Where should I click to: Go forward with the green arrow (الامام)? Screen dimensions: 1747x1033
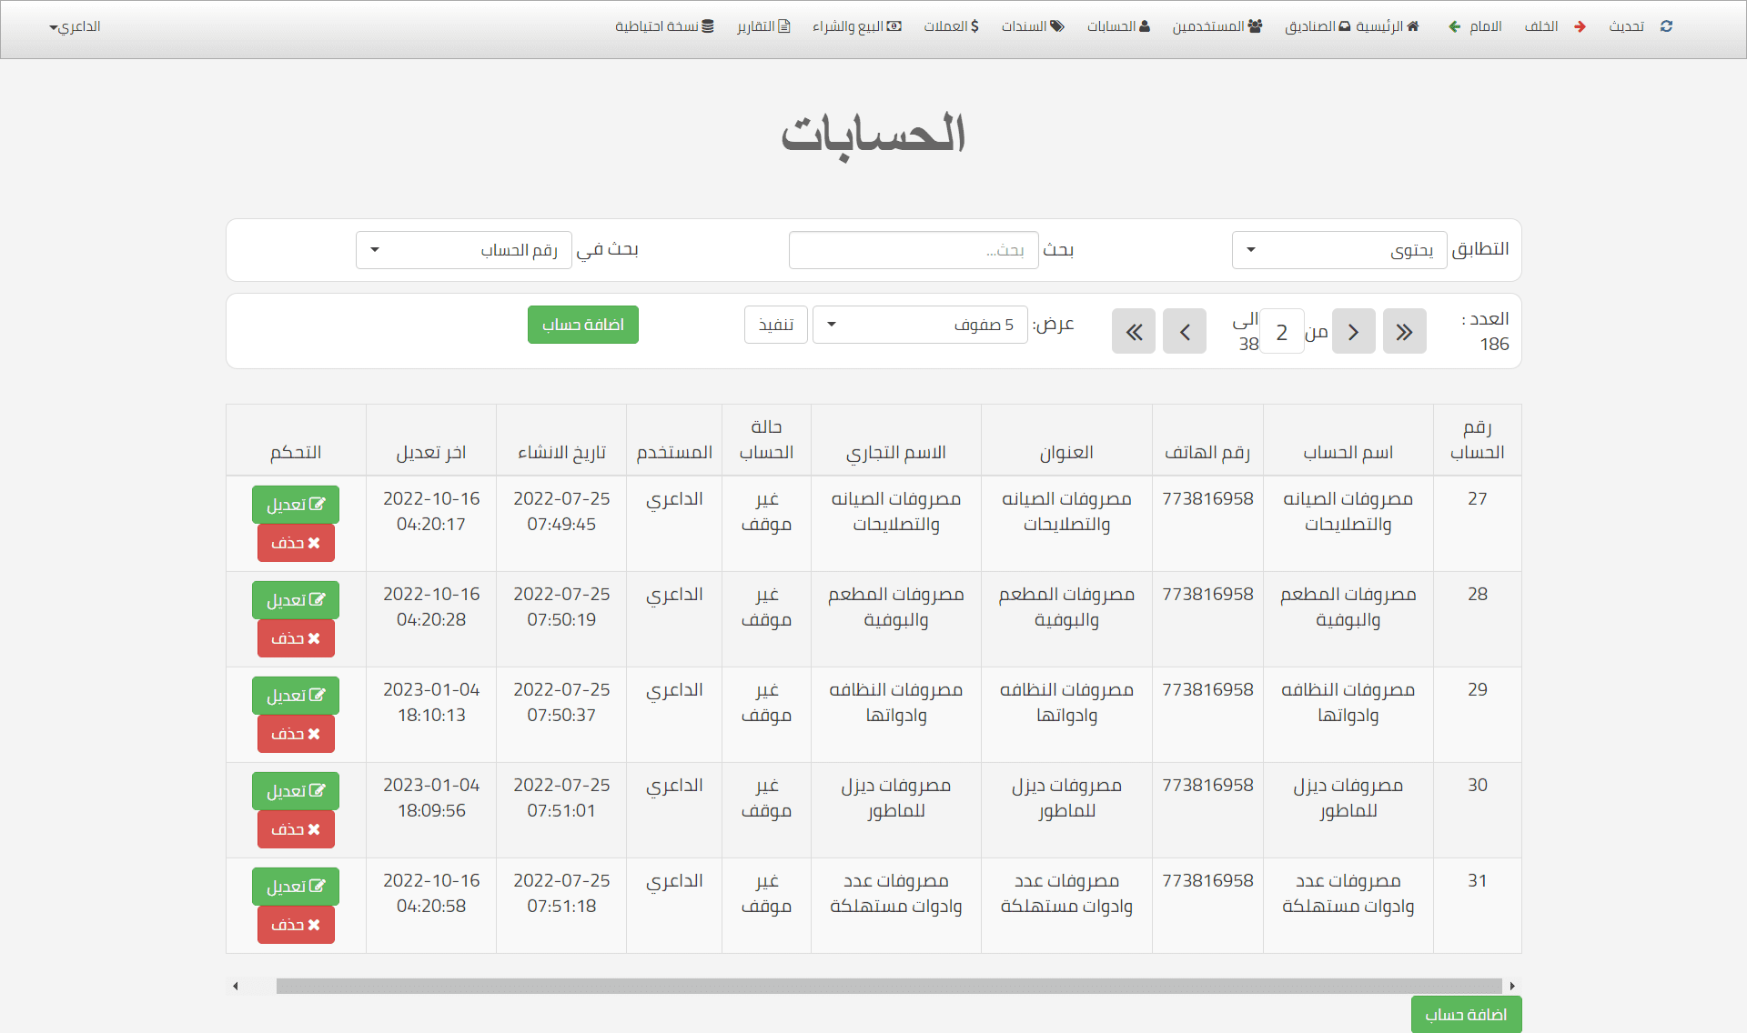click(x=1455, y=26)
